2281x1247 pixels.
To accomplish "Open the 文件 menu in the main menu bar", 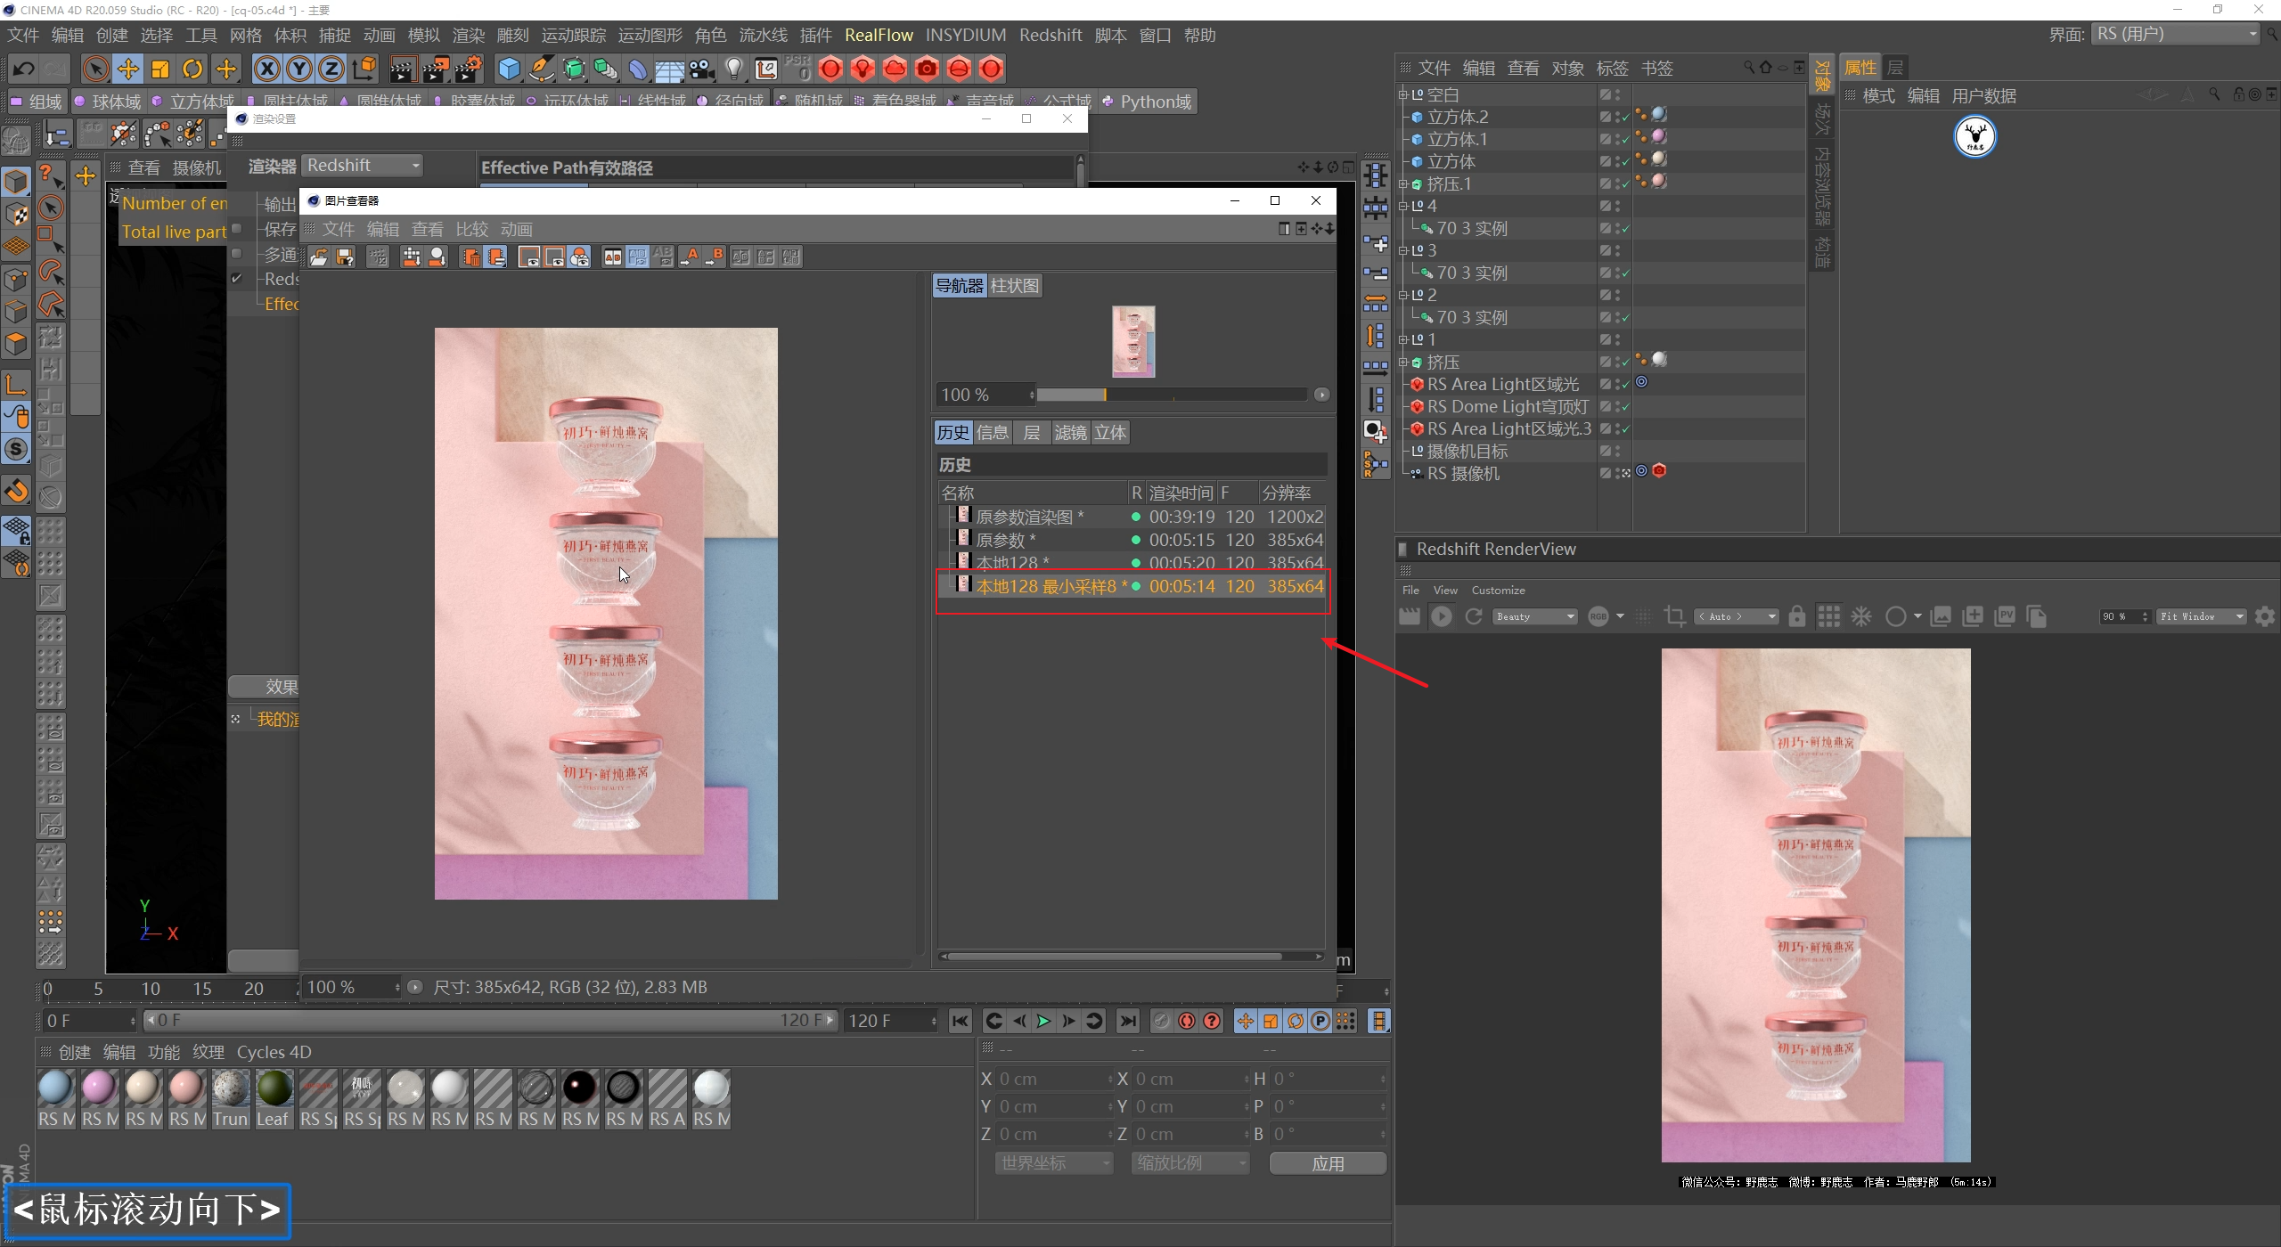I will pos(23,35).
